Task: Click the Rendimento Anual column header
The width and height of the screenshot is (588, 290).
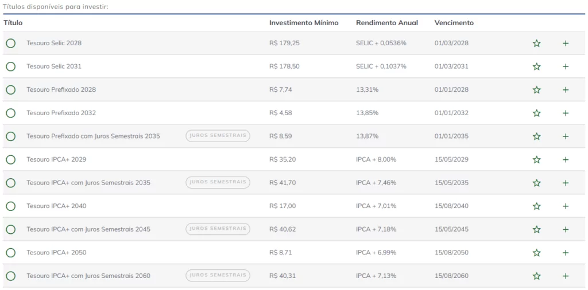Action: 386,23
